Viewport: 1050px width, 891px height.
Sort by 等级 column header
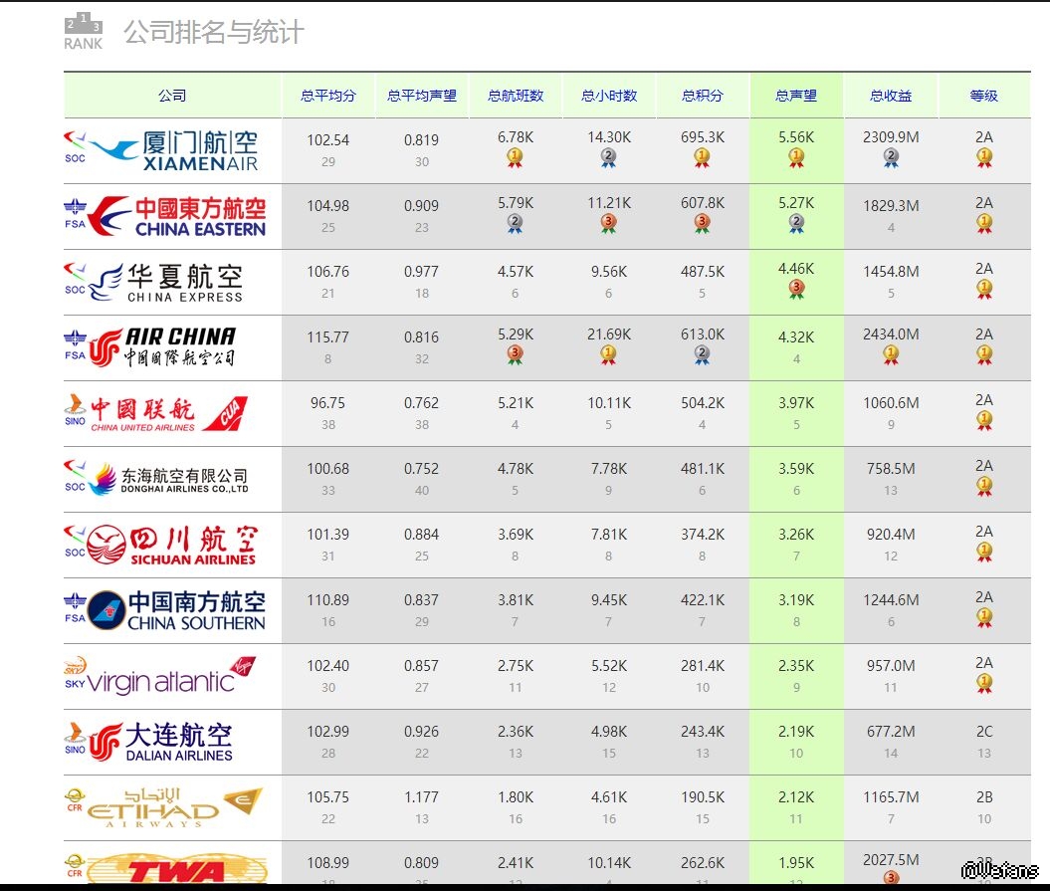pos(983,96)
